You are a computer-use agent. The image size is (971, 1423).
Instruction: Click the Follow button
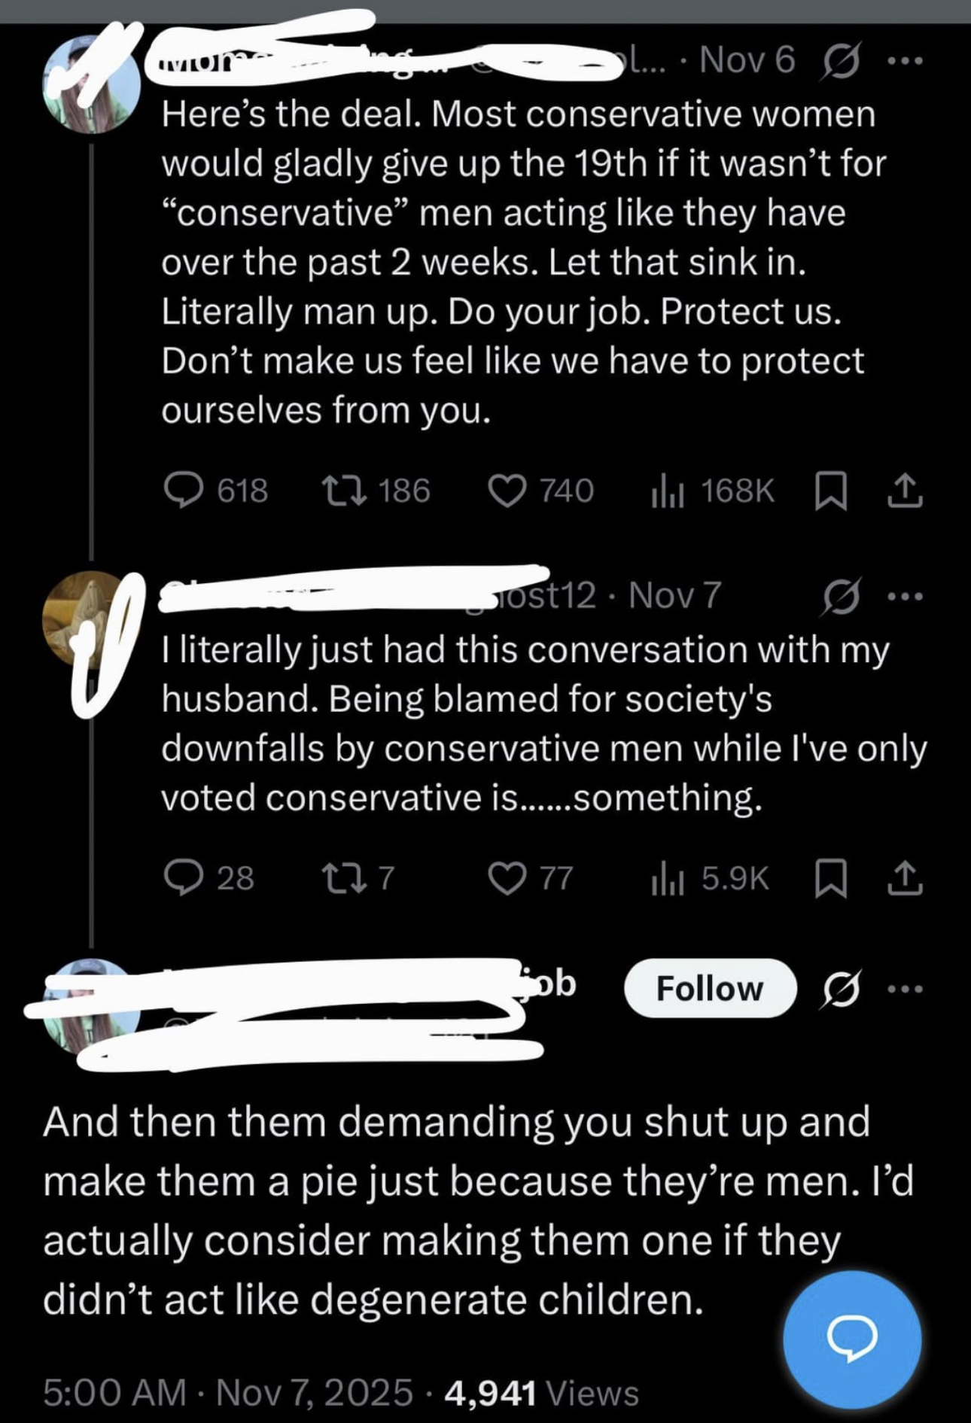pos(710,988)
